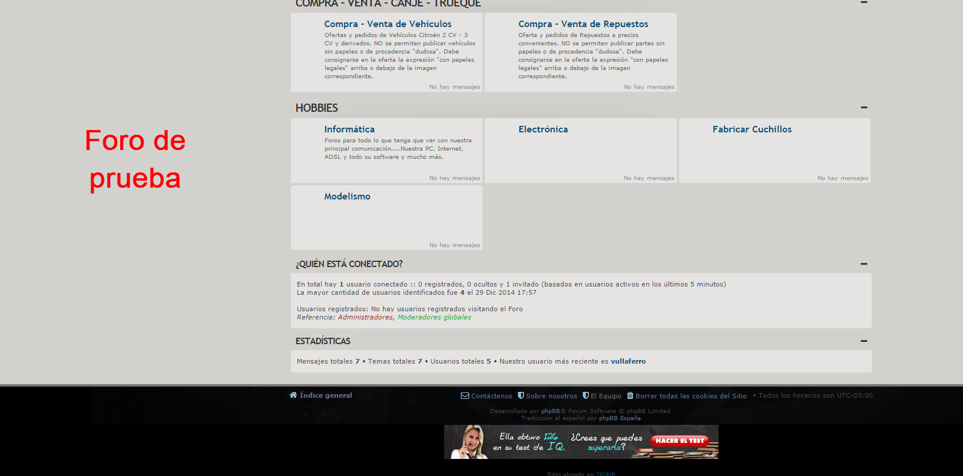The height and width of the screenshot is (476, 963).
Task: Go to the Informática forum
Action: pyautogui.click(x=349, y=129)
